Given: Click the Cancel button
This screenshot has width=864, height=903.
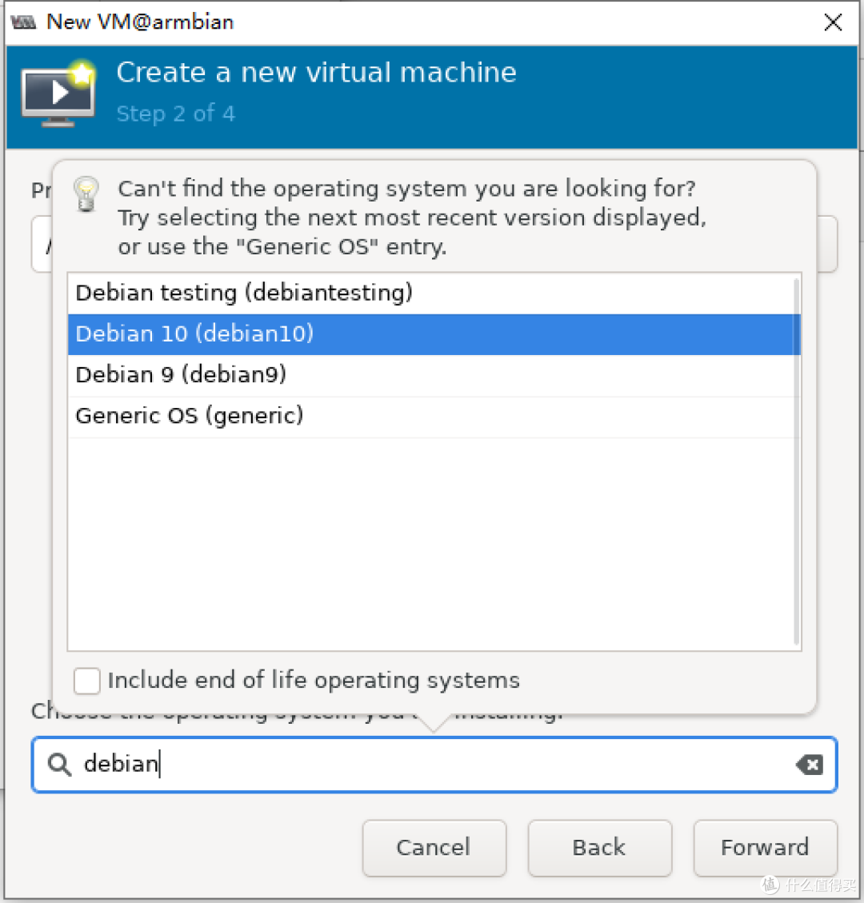Looking at the screenshot, I should coord(434,848).
